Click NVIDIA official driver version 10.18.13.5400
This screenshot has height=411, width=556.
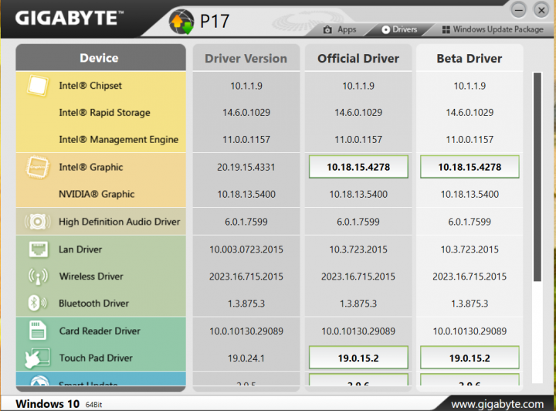point(358,194)
